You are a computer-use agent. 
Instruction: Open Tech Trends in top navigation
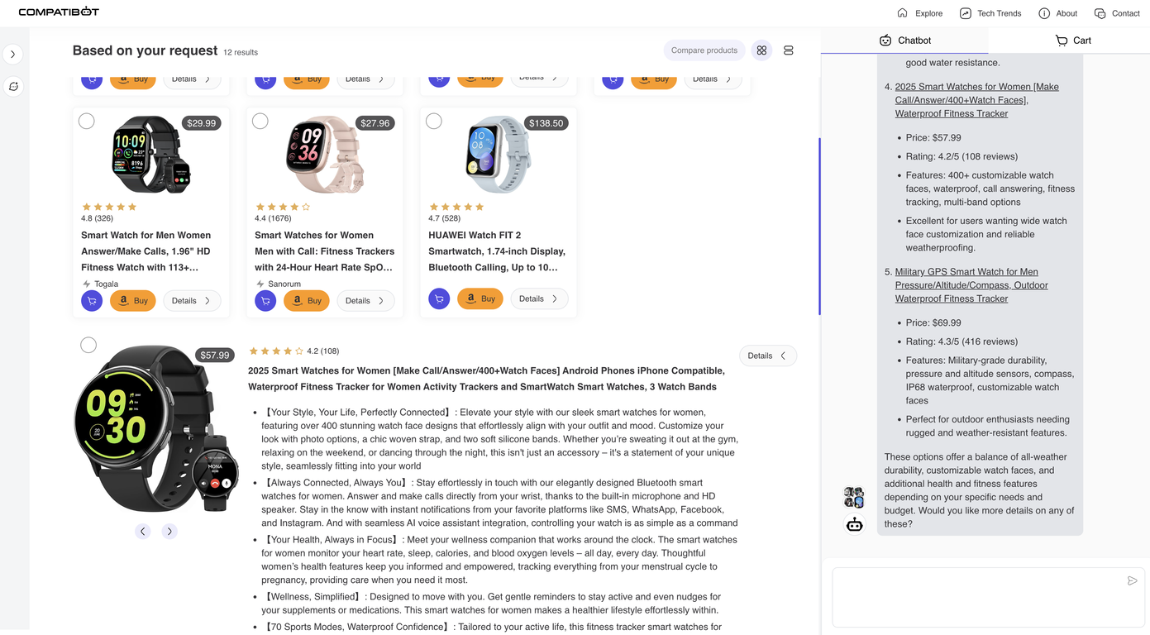tap(990, 13)
